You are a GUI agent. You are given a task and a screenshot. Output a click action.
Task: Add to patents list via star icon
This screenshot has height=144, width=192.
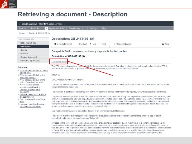[x=55, y=44]
